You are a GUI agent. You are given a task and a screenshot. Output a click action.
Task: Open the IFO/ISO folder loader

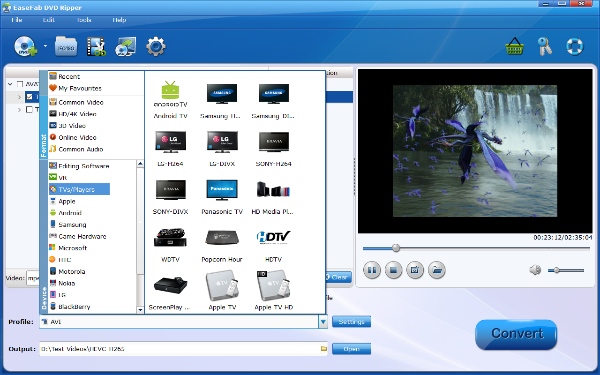(x=66, y=46)
